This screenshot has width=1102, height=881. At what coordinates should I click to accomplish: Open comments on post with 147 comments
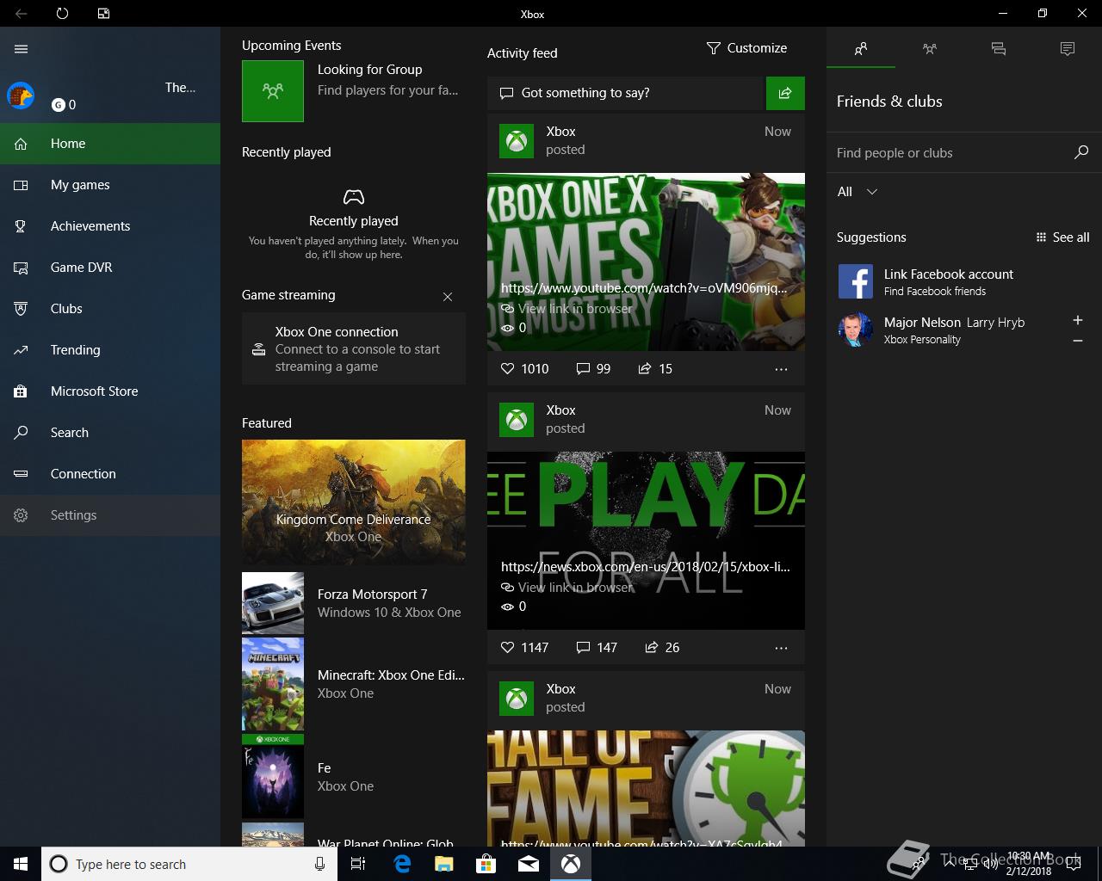click(597, 647)
